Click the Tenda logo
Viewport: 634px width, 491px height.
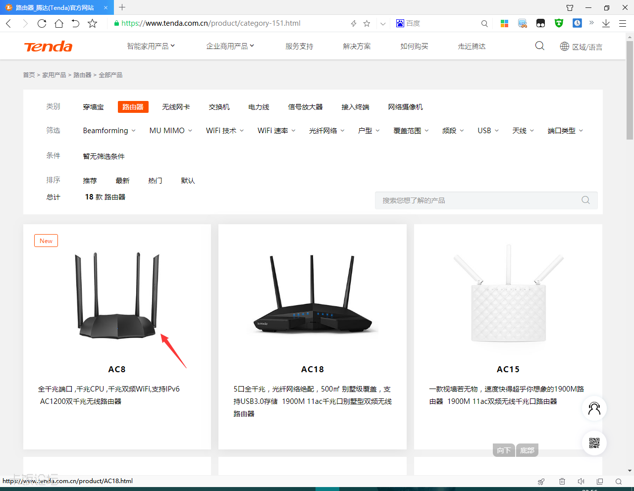click(48, 47)
